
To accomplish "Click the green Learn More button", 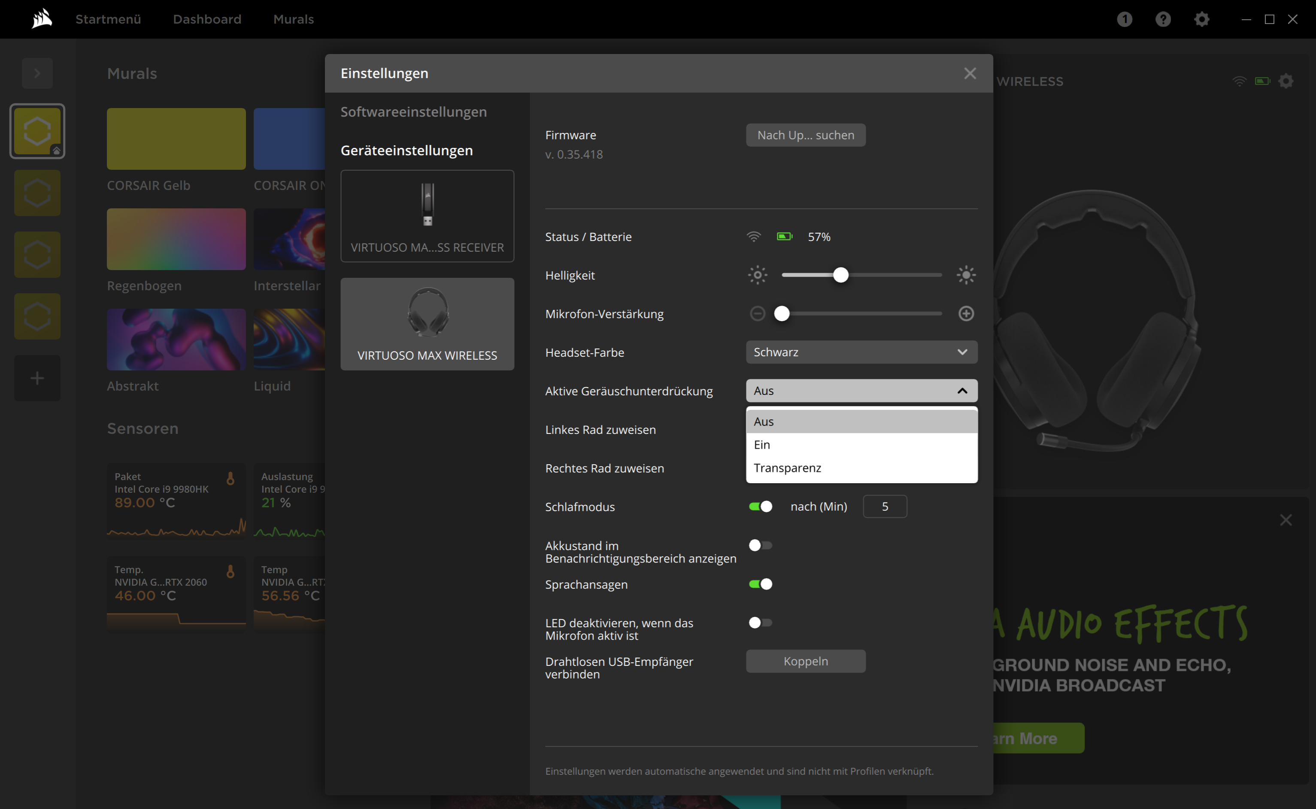I will [1038, 738].
